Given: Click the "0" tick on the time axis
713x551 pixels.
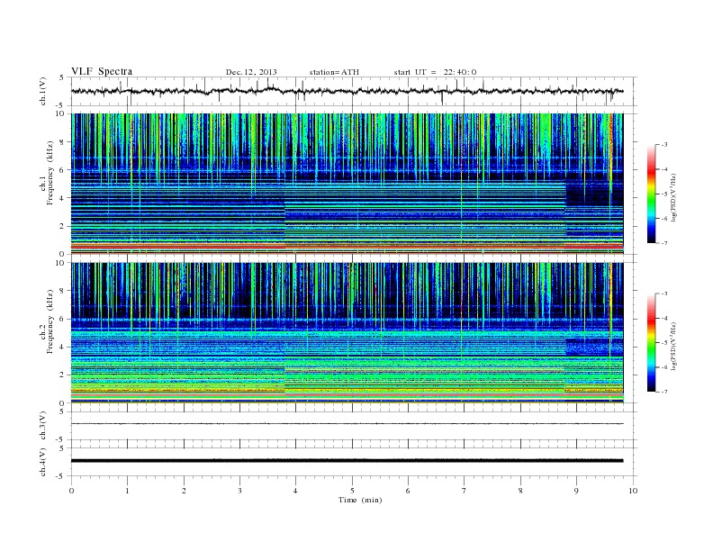Looking at the screenshot, I should point(71,491).
